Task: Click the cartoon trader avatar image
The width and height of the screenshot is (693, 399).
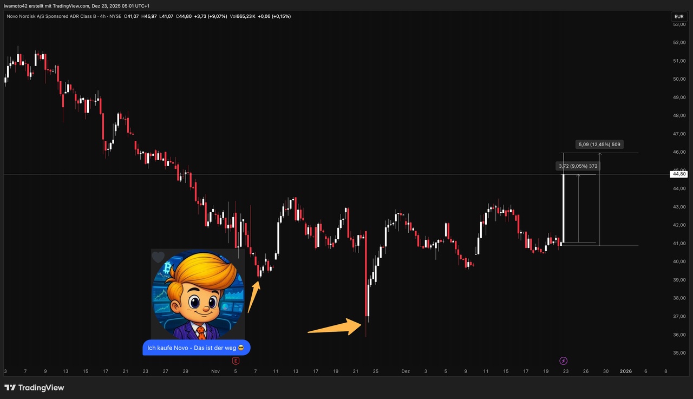Action: 198,294
